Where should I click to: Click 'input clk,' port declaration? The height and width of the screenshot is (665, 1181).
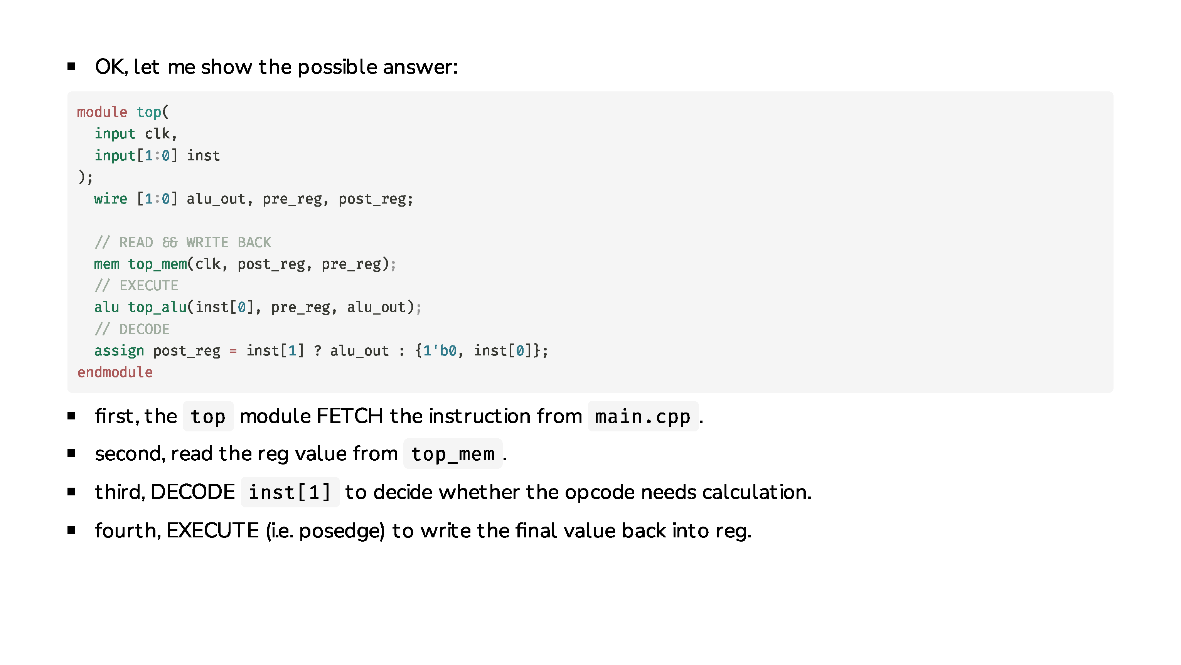pyautogui.click(x=136, y=134)
